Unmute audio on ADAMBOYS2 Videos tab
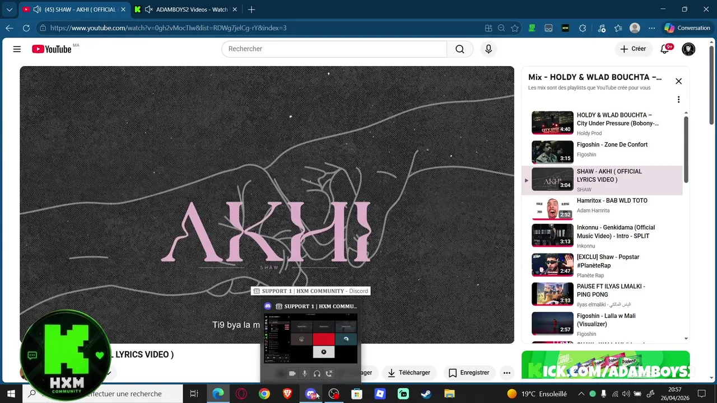The height and width of the screenshot is (403, 717). tap(148, 10)
